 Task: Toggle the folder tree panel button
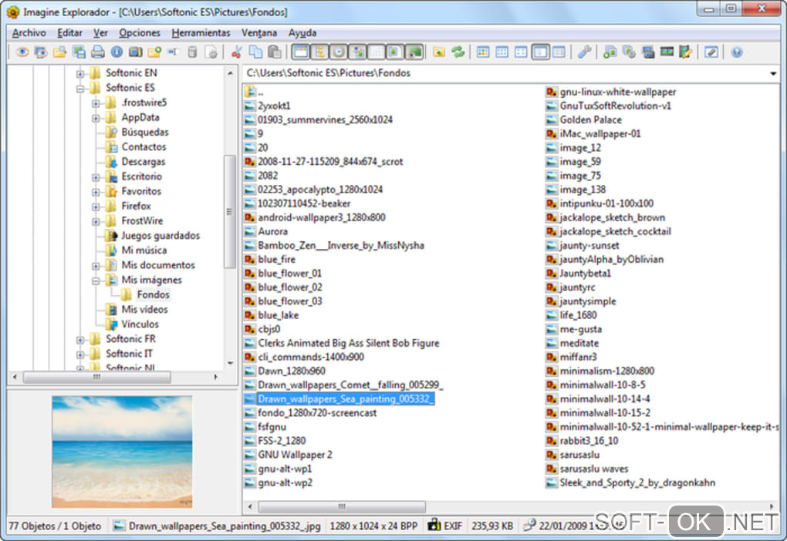pos(319,52)
